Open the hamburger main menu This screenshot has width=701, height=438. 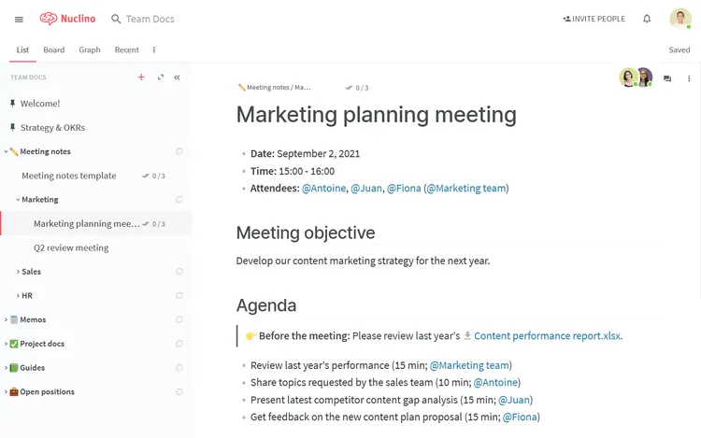[x=19, y=20]
